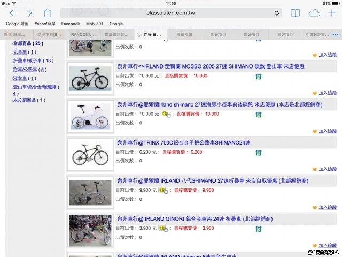Open Google 地圖 bookmark

(17, 24)
